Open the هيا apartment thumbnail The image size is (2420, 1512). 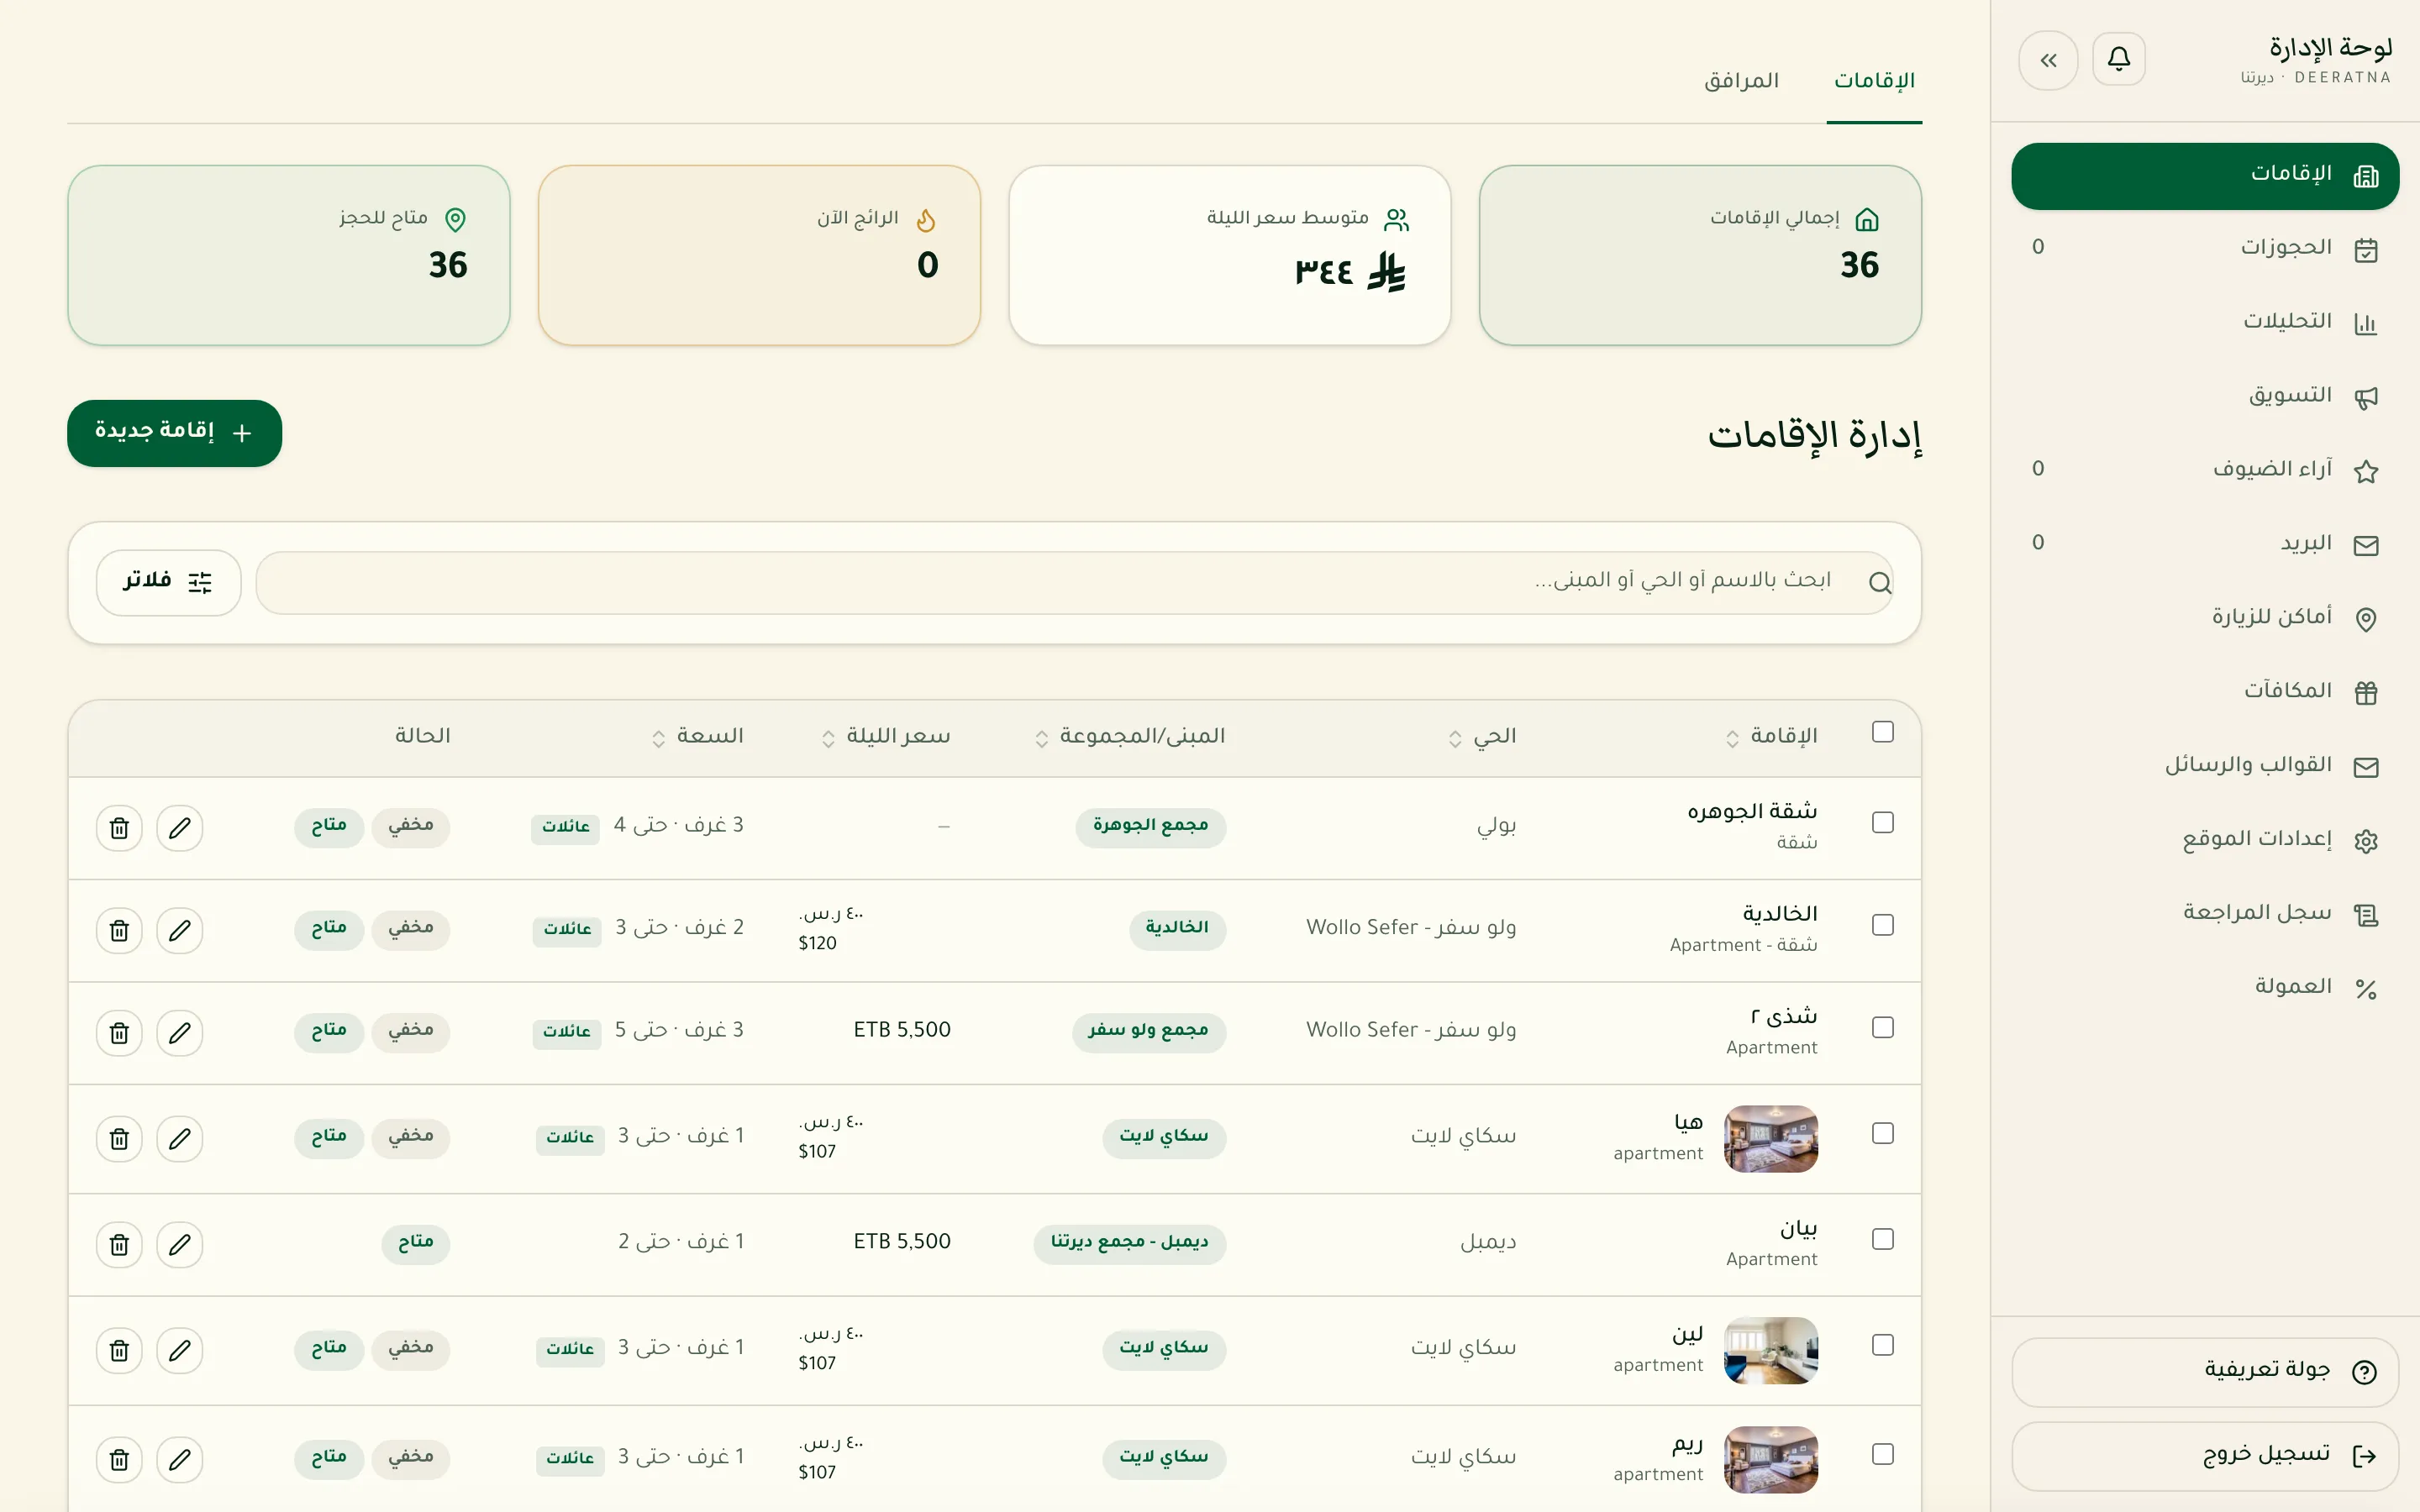(1771, 1138)
